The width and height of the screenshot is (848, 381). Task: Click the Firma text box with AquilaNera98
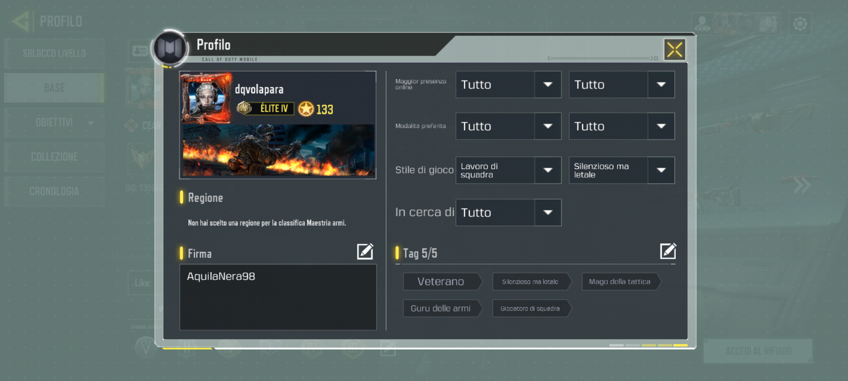pyautogui.click(x=278, y=297)
